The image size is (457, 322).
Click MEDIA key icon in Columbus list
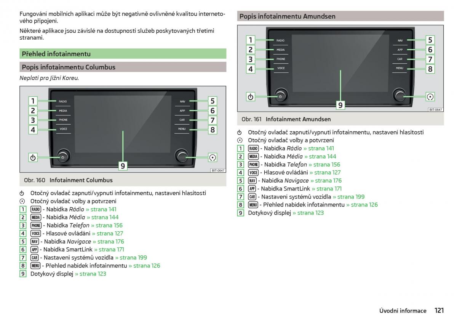click(x=36, y=217)
